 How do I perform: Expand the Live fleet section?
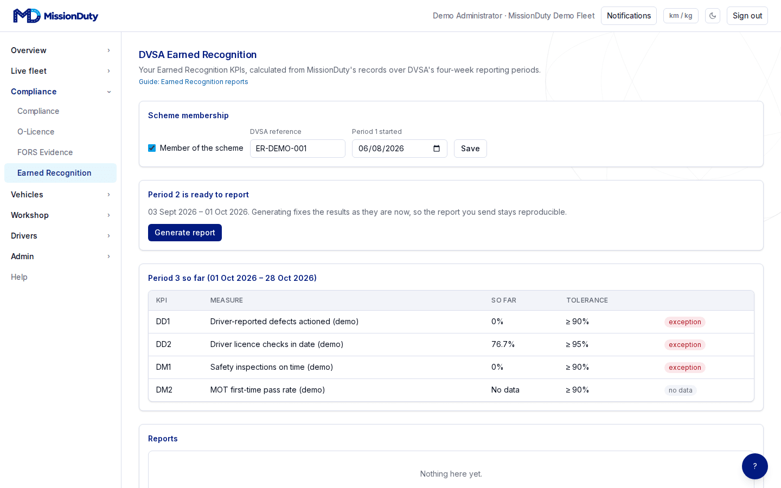(60, 71)
